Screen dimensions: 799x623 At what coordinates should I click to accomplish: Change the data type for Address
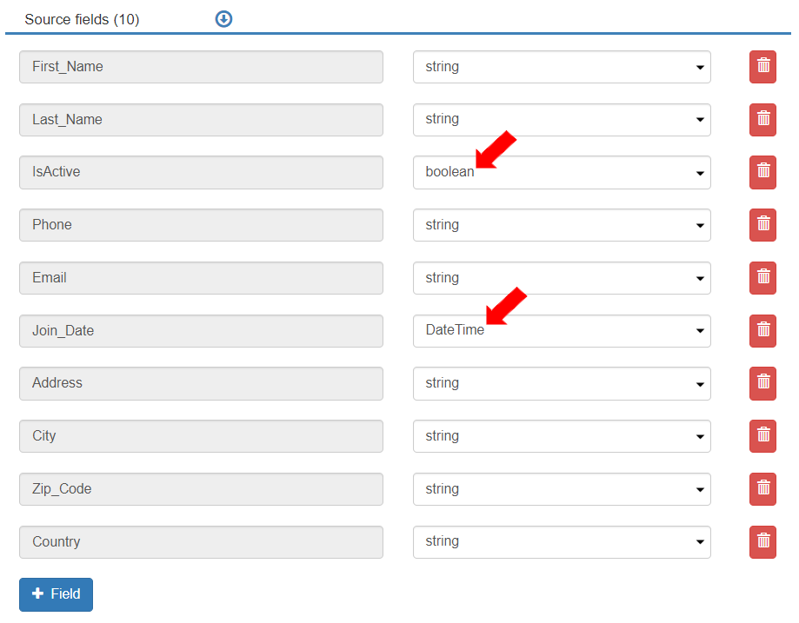click(561, 383)
